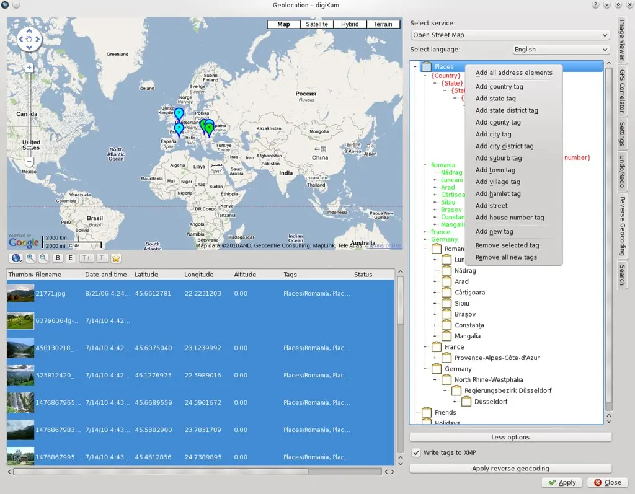Screen dimensions: 635x494
Task: Click the tag icon beside Friends
Action: 427,412
